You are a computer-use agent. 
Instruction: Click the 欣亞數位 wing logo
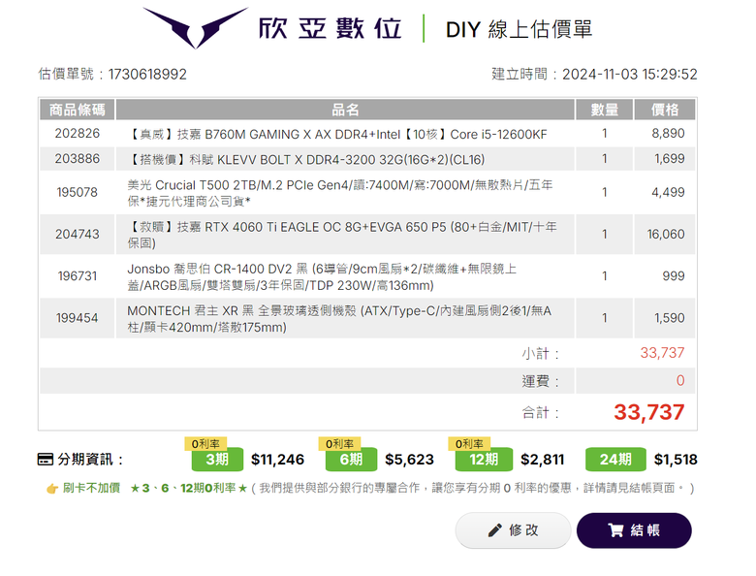[196, 27]
